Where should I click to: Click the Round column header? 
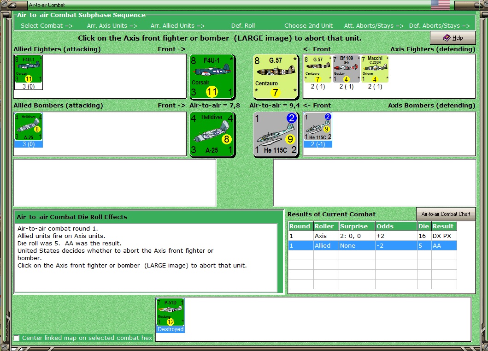[300, 226]
